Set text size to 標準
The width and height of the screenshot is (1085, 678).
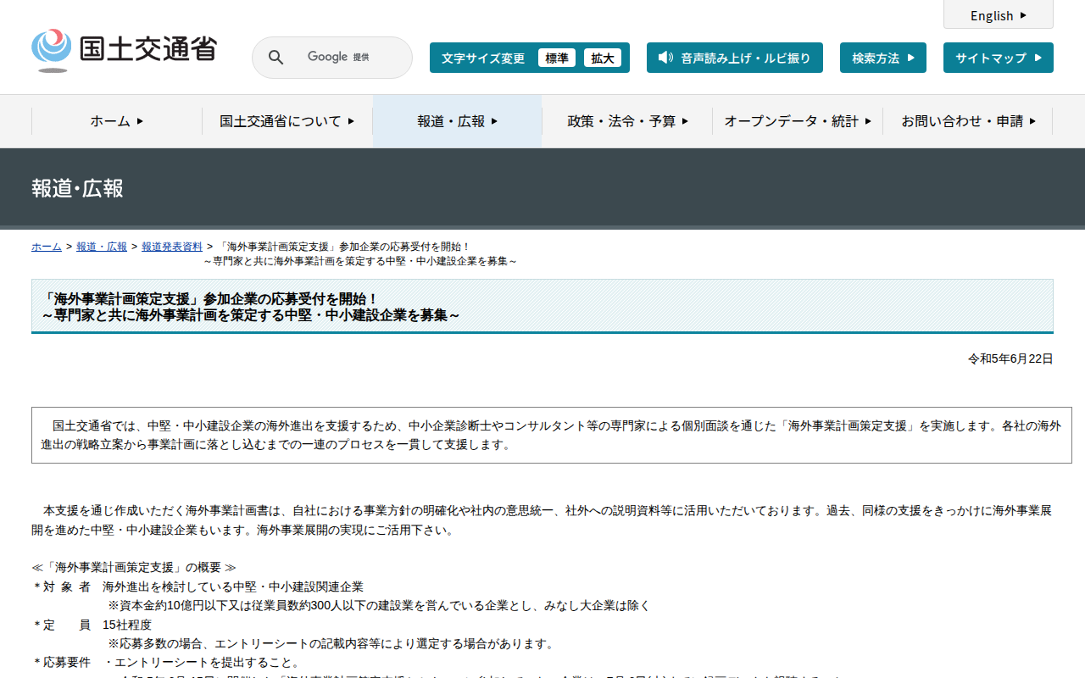(557, 58)
